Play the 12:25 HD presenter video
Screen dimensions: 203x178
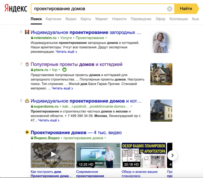point(98,155)
